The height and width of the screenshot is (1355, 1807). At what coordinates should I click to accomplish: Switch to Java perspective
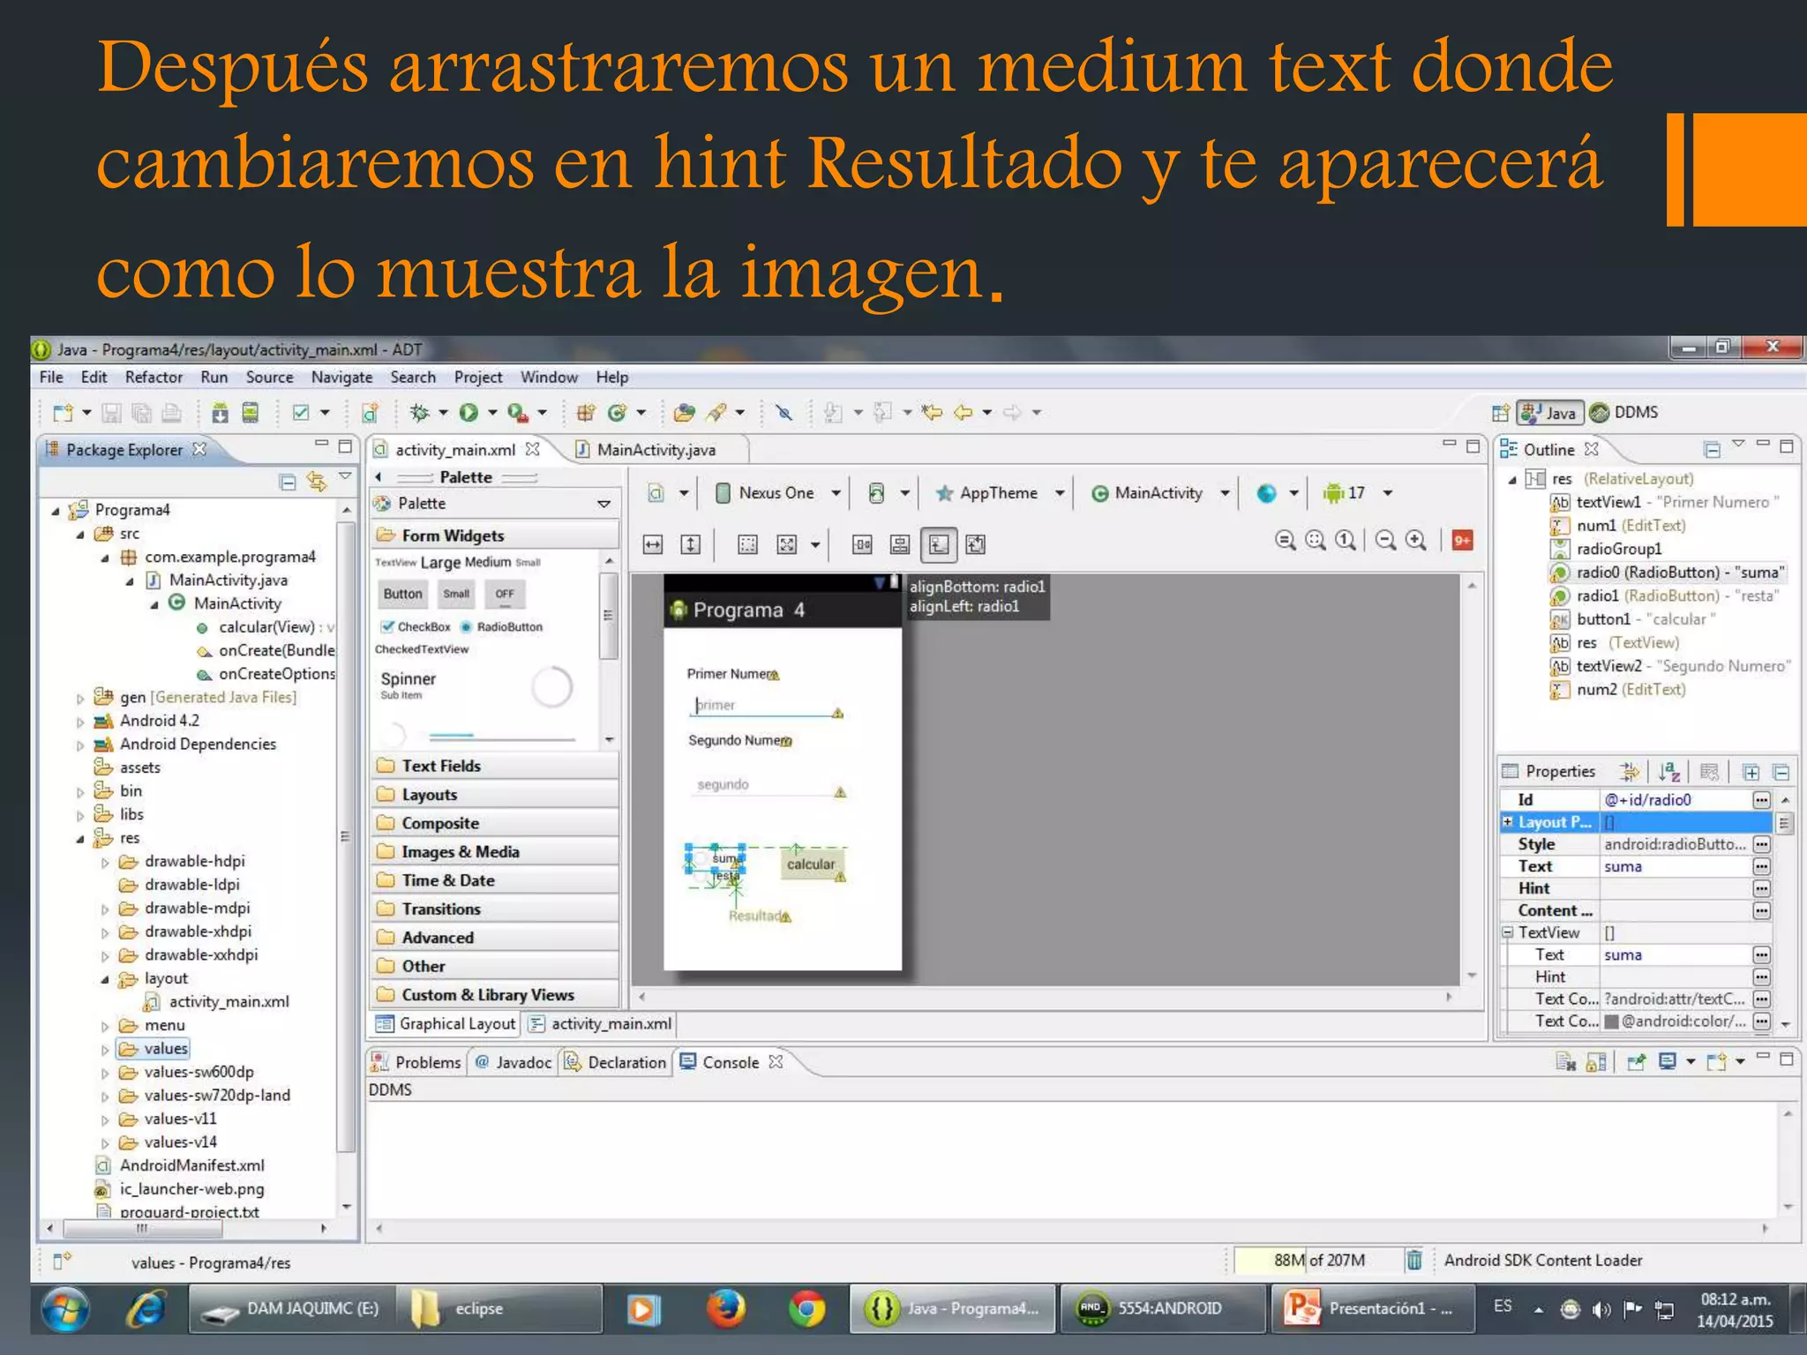click(x=1548, y=412)
